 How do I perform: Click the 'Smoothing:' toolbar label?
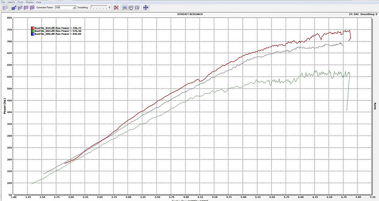pos(83,8)
